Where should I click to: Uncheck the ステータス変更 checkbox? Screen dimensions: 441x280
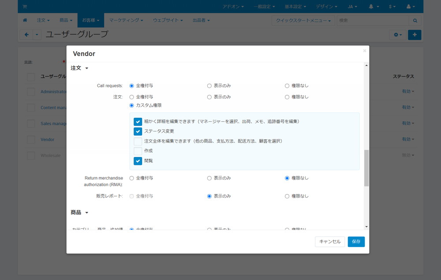tap(138, 131)
